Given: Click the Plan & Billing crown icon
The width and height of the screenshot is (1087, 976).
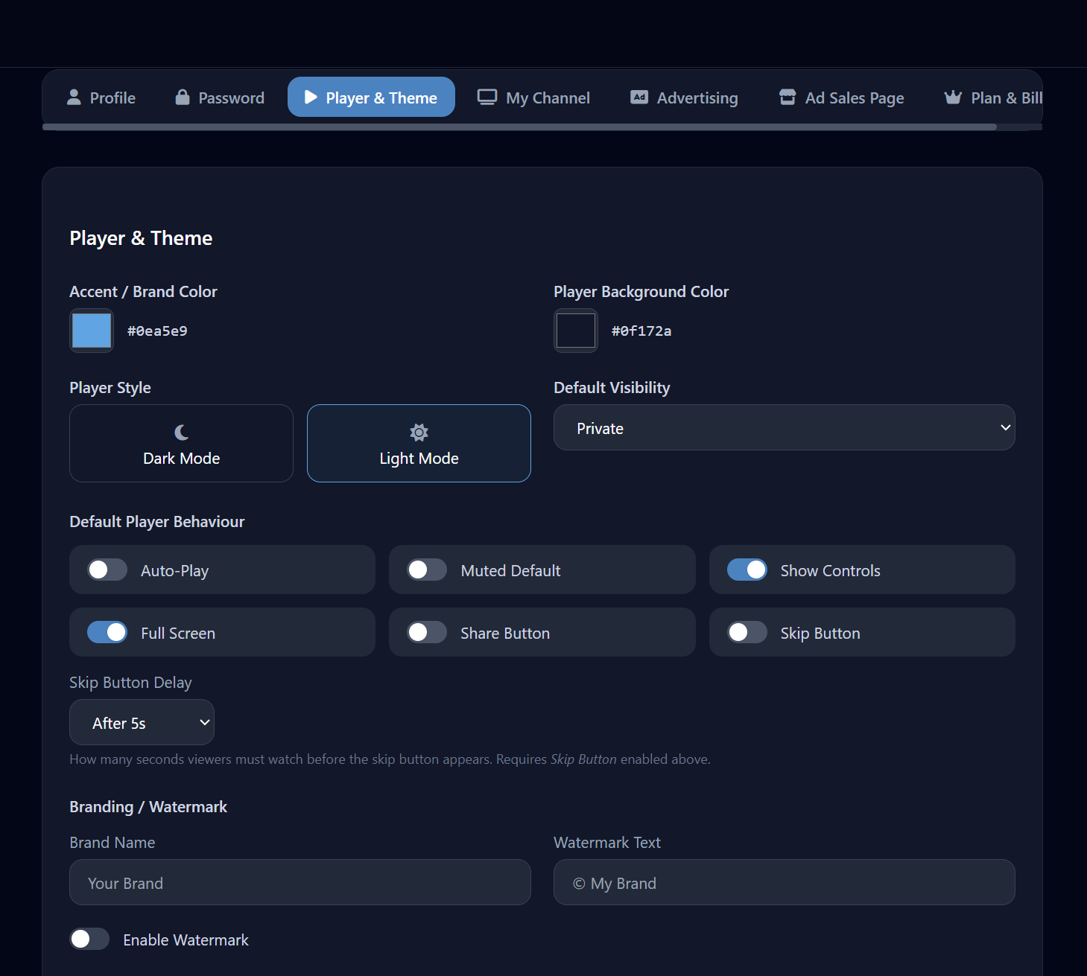Looking at the screenshot, I should [953, 98].
